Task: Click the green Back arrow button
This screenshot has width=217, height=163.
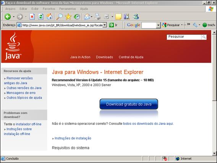Action: pos(8,17)
